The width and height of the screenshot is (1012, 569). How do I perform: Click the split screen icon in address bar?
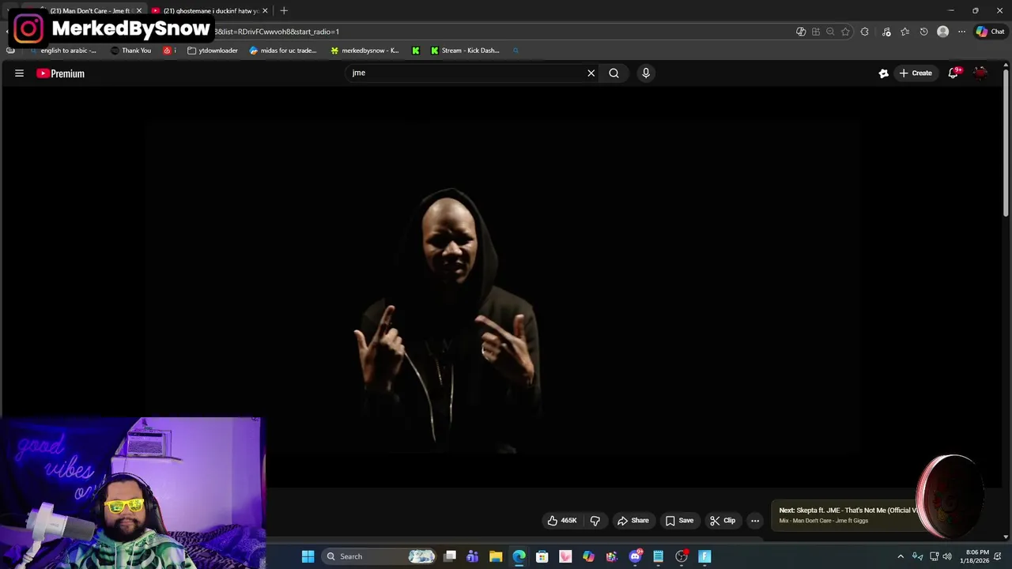point(816,32)
